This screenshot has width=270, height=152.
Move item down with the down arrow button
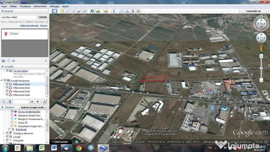tap(38, 102)
